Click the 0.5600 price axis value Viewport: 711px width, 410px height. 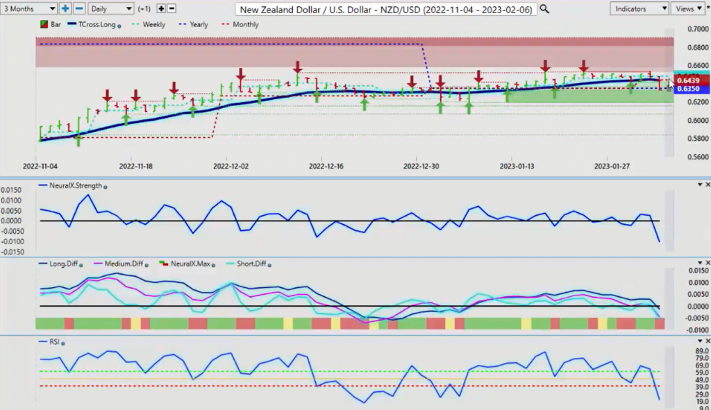tap(698, 157)
